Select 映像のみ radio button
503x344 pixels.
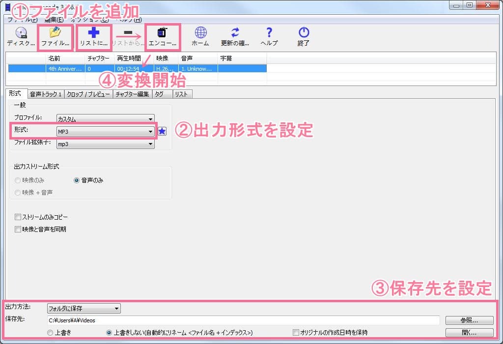18,180
